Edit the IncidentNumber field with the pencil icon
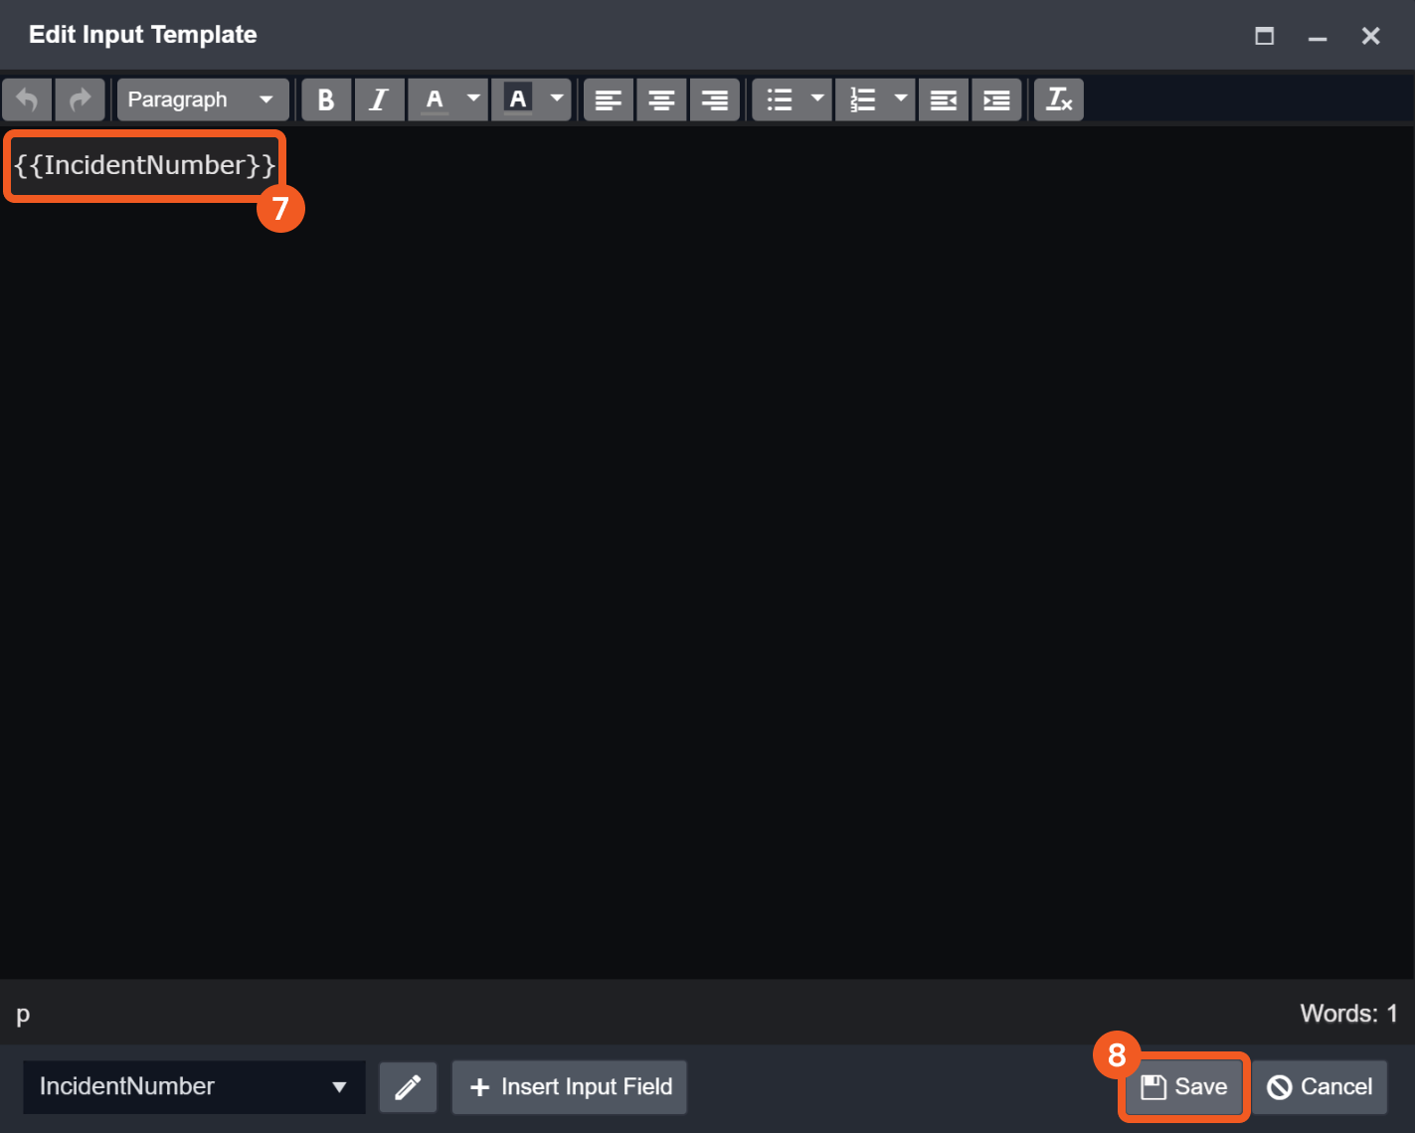This screenshot has width=1415, height=1133. pos(408,1087)
